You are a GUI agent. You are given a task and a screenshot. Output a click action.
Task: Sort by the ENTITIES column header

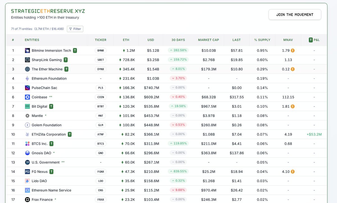[x=32, y=40]
